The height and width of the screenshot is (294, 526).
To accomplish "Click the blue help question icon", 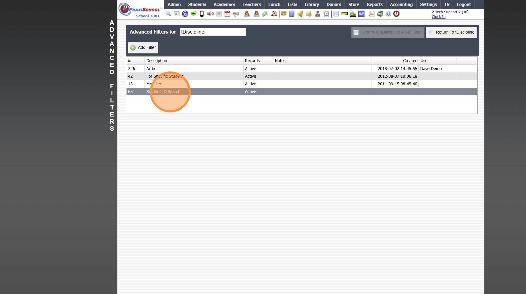I will [x=388, y=14].
